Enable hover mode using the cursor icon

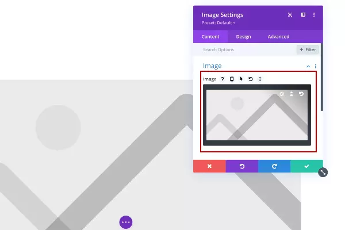click(x=241, y=79)
